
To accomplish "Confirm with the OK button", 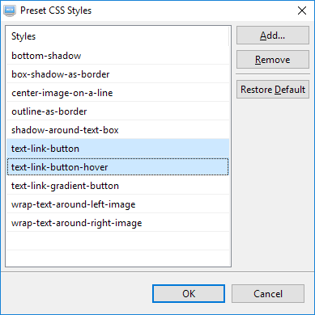I will (x=189, y=293).
